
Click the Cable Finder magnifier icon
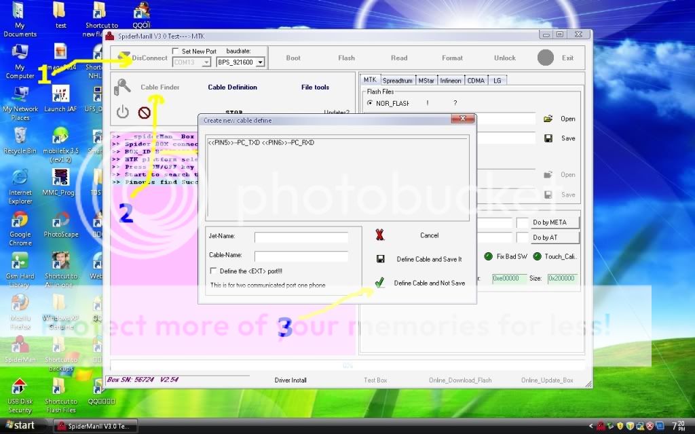click(122, 87)
